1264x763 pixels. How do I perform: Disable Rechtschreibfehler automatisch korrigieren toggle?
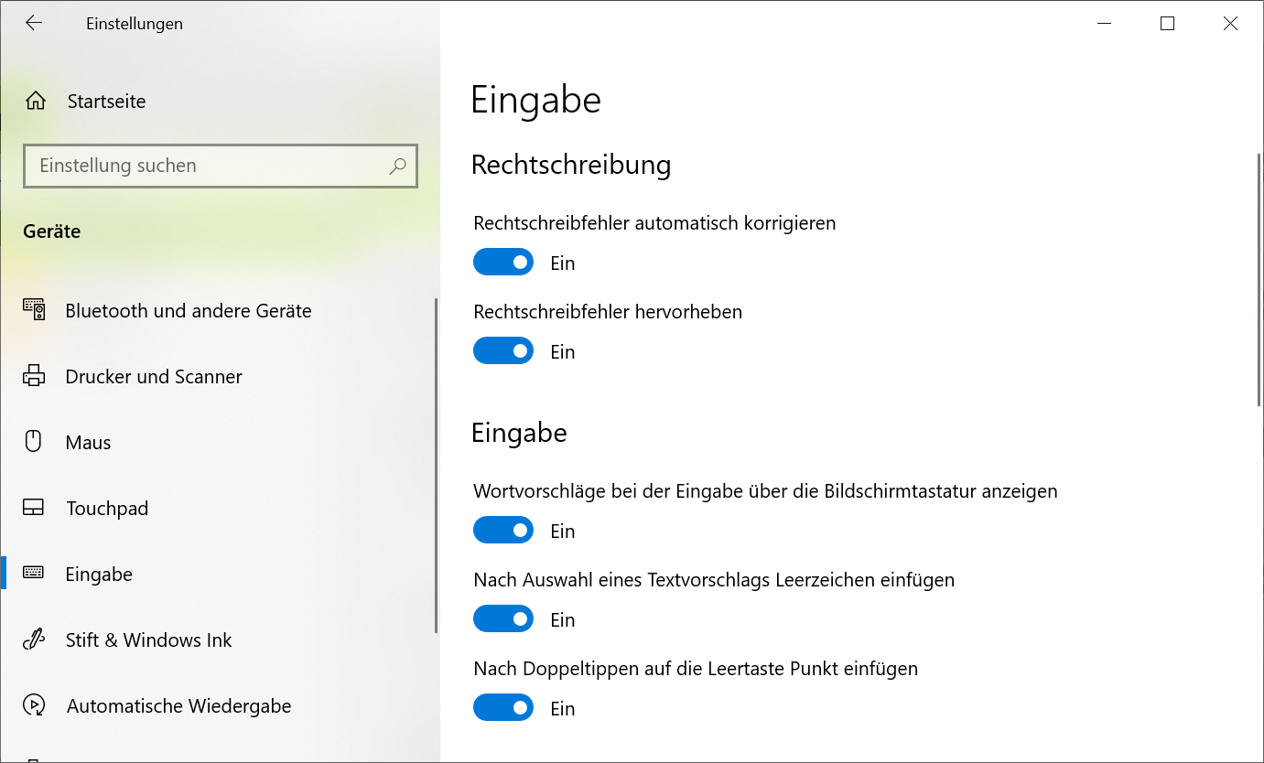[x=502, y=263]
